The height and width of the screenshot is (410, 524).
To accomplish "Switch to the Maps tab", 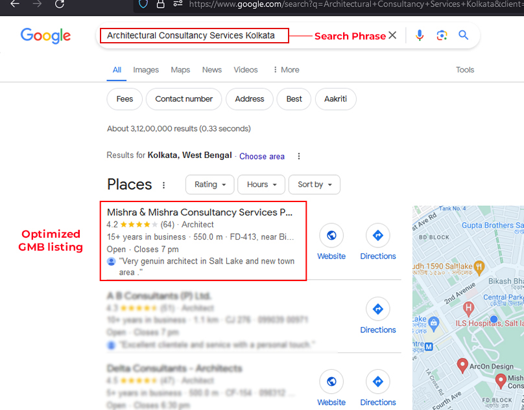I will pyautogui.click(x=180, y=70).
